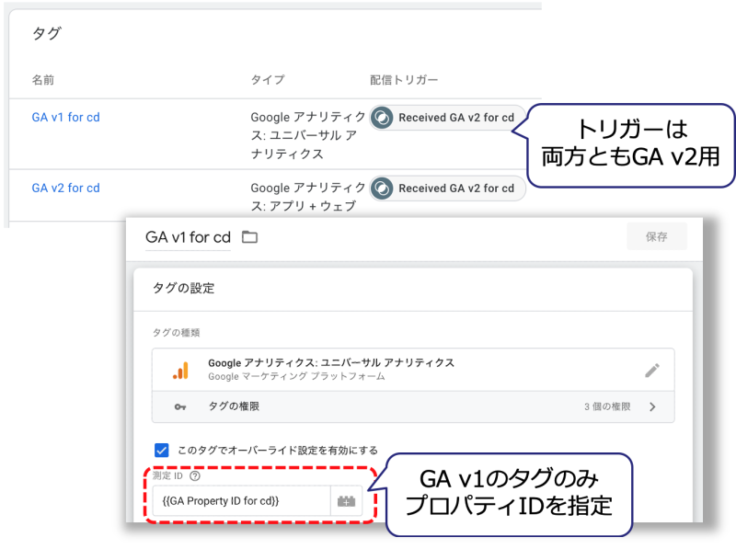Screen dimensions: 736x549
Task: Click the タグ panel heading
Action: (x=47, y=33)
